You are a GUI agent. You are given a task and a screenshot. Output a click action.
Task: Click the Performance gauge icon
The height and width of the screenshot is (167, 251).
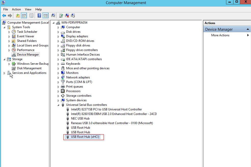14,50
